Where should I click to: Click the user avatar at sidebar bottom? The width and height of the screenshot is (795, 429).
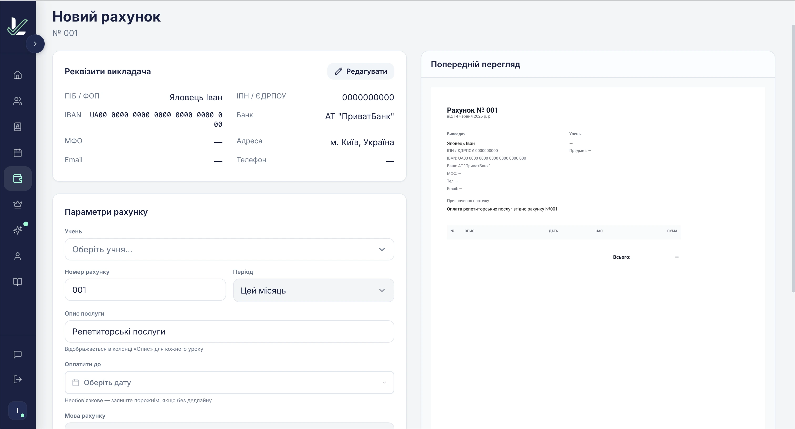click(18, 411)
